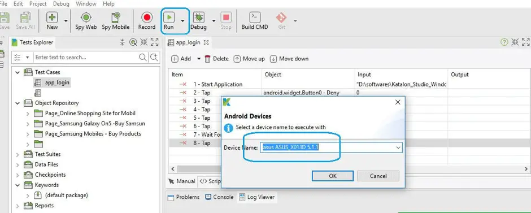Viewport: 531px width, 213px height.
Task: Cancel the Android Devices dialog
Action: coord(378,176)
